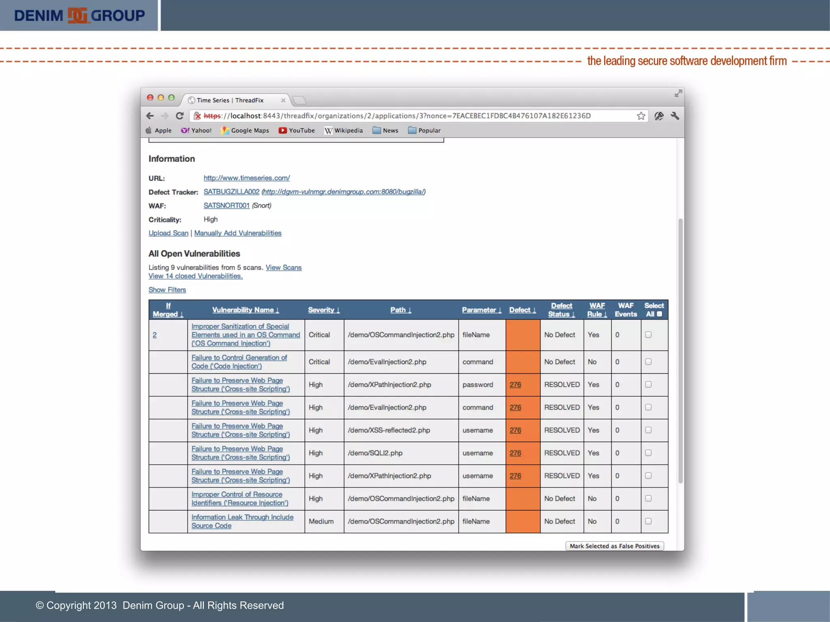This screenshot has width=830, height=622.
Task: Click the extension icon beside the wrench
Action: click(659, 116)
